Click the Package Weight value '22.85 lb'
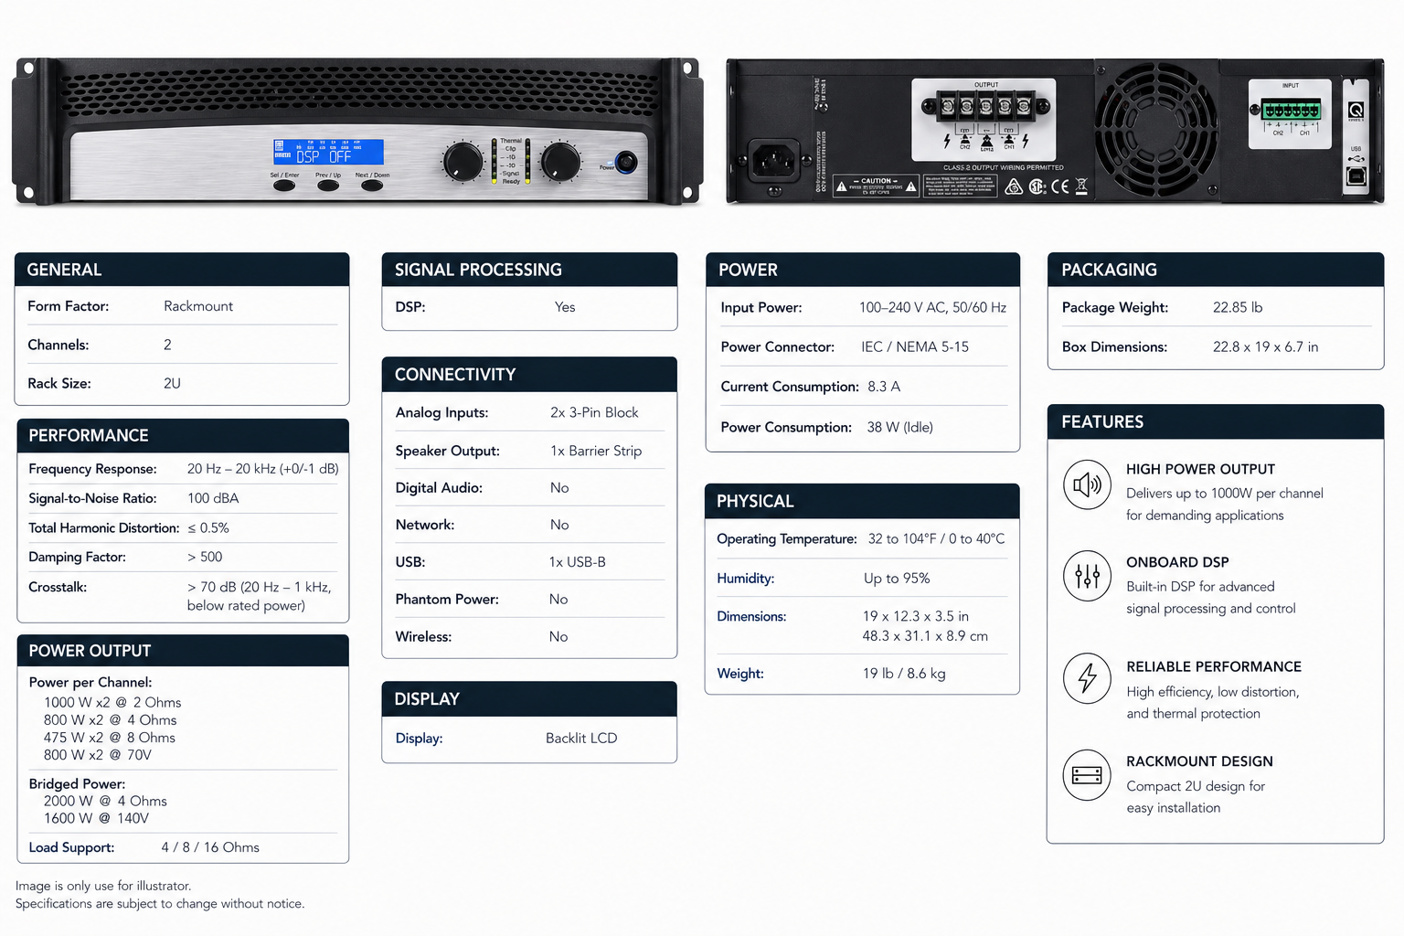Viewport: 1404px width, 936px height. 1238,307
